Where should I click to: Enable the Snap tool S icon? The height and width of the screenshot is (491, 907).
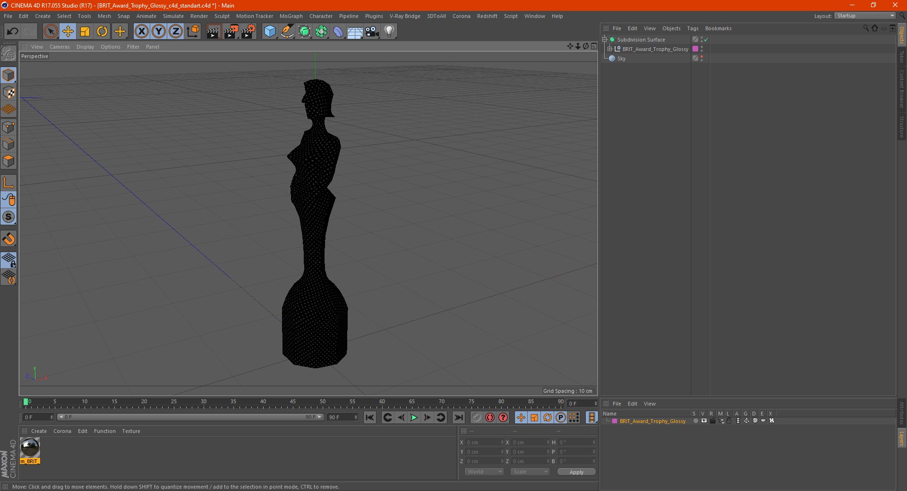9,217
